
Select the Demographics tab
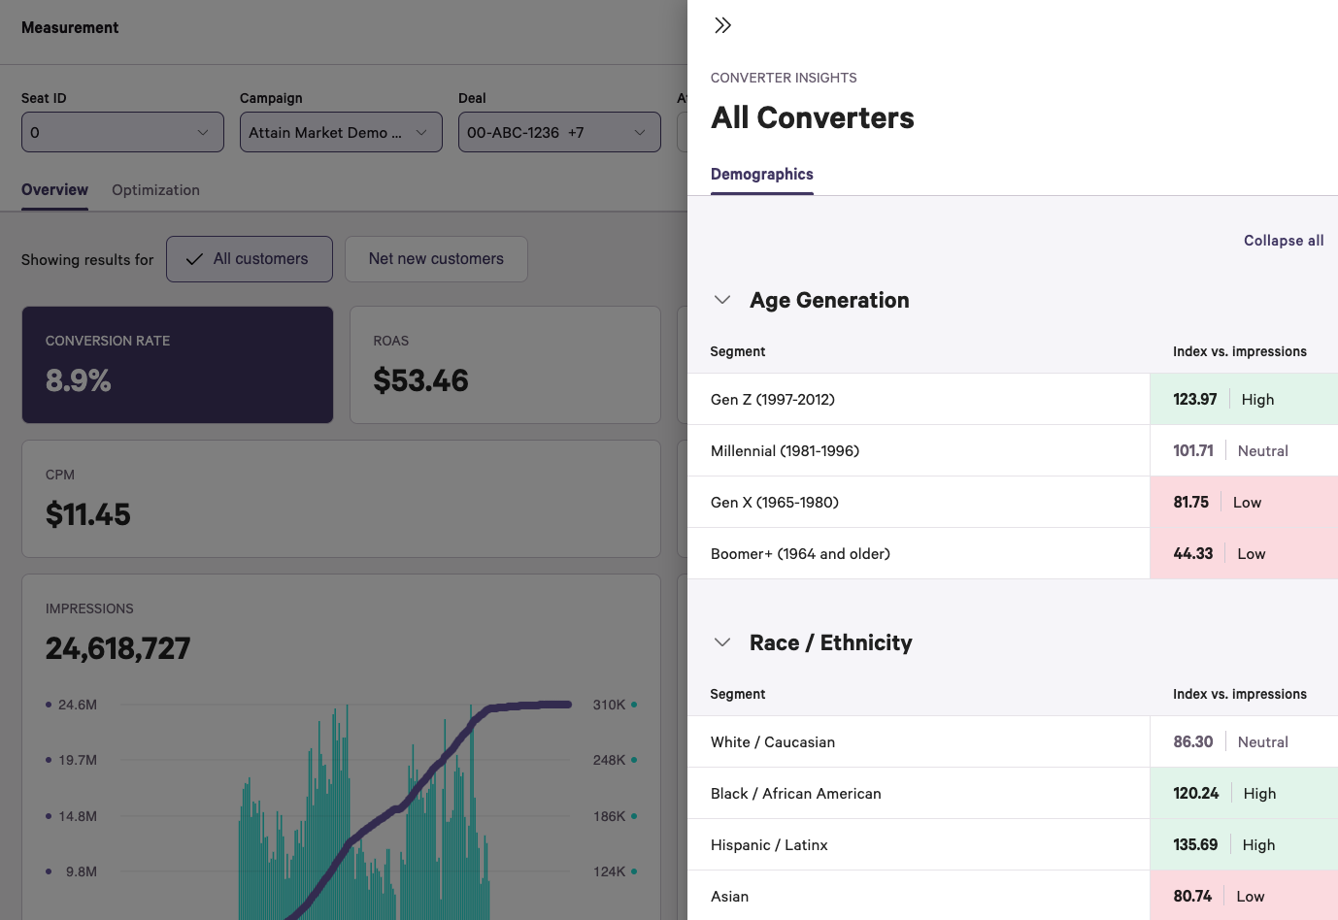(x=761, y=175)
